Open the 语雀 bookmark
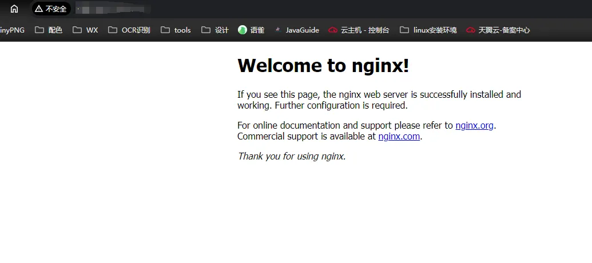The width and height of the screenshot is (592, 263). [x=251, y=30]
